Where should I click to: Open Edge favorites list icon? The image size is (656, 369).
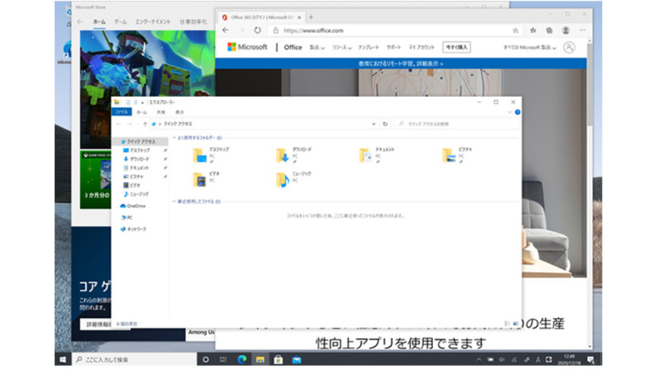pos(533,30)
